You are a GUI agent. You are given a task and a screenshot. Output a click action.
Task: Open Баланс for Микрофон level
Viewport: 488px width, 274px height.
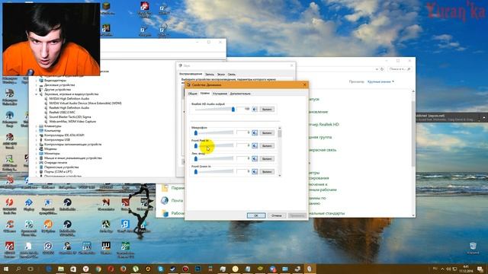tap(267, 133)
